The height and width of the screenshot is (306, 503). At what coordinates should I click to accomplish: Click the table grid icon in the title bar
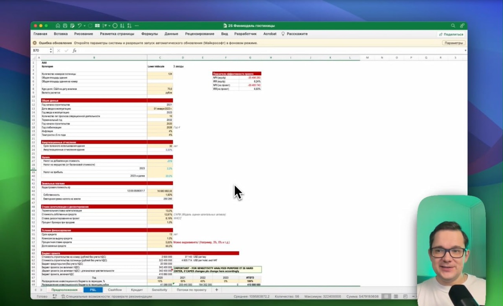tap(97, 26)
